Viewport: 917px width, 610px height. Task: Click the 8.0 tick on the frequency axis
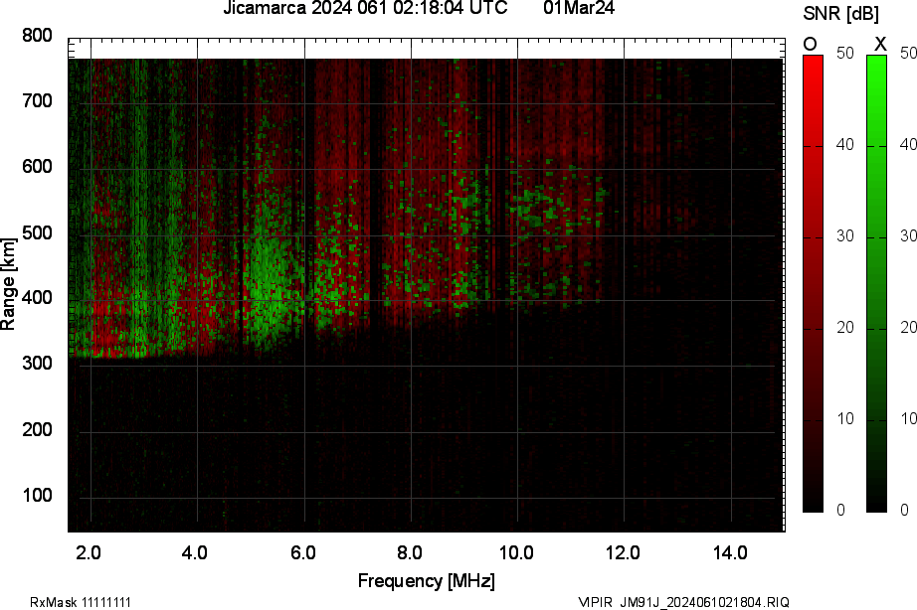[410, 552]
